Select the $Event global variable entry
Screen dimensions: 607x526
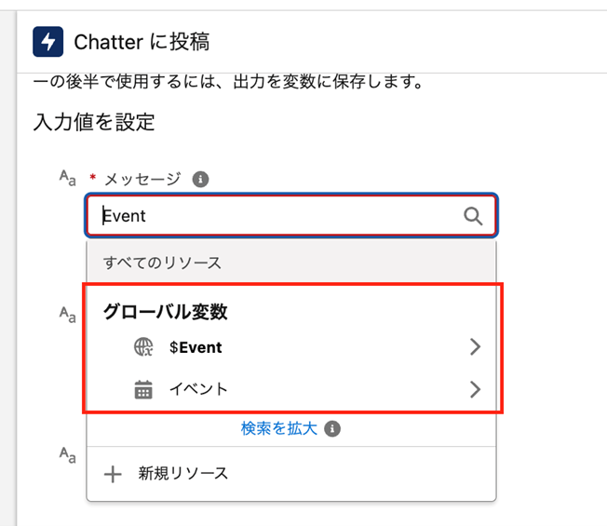196,348
